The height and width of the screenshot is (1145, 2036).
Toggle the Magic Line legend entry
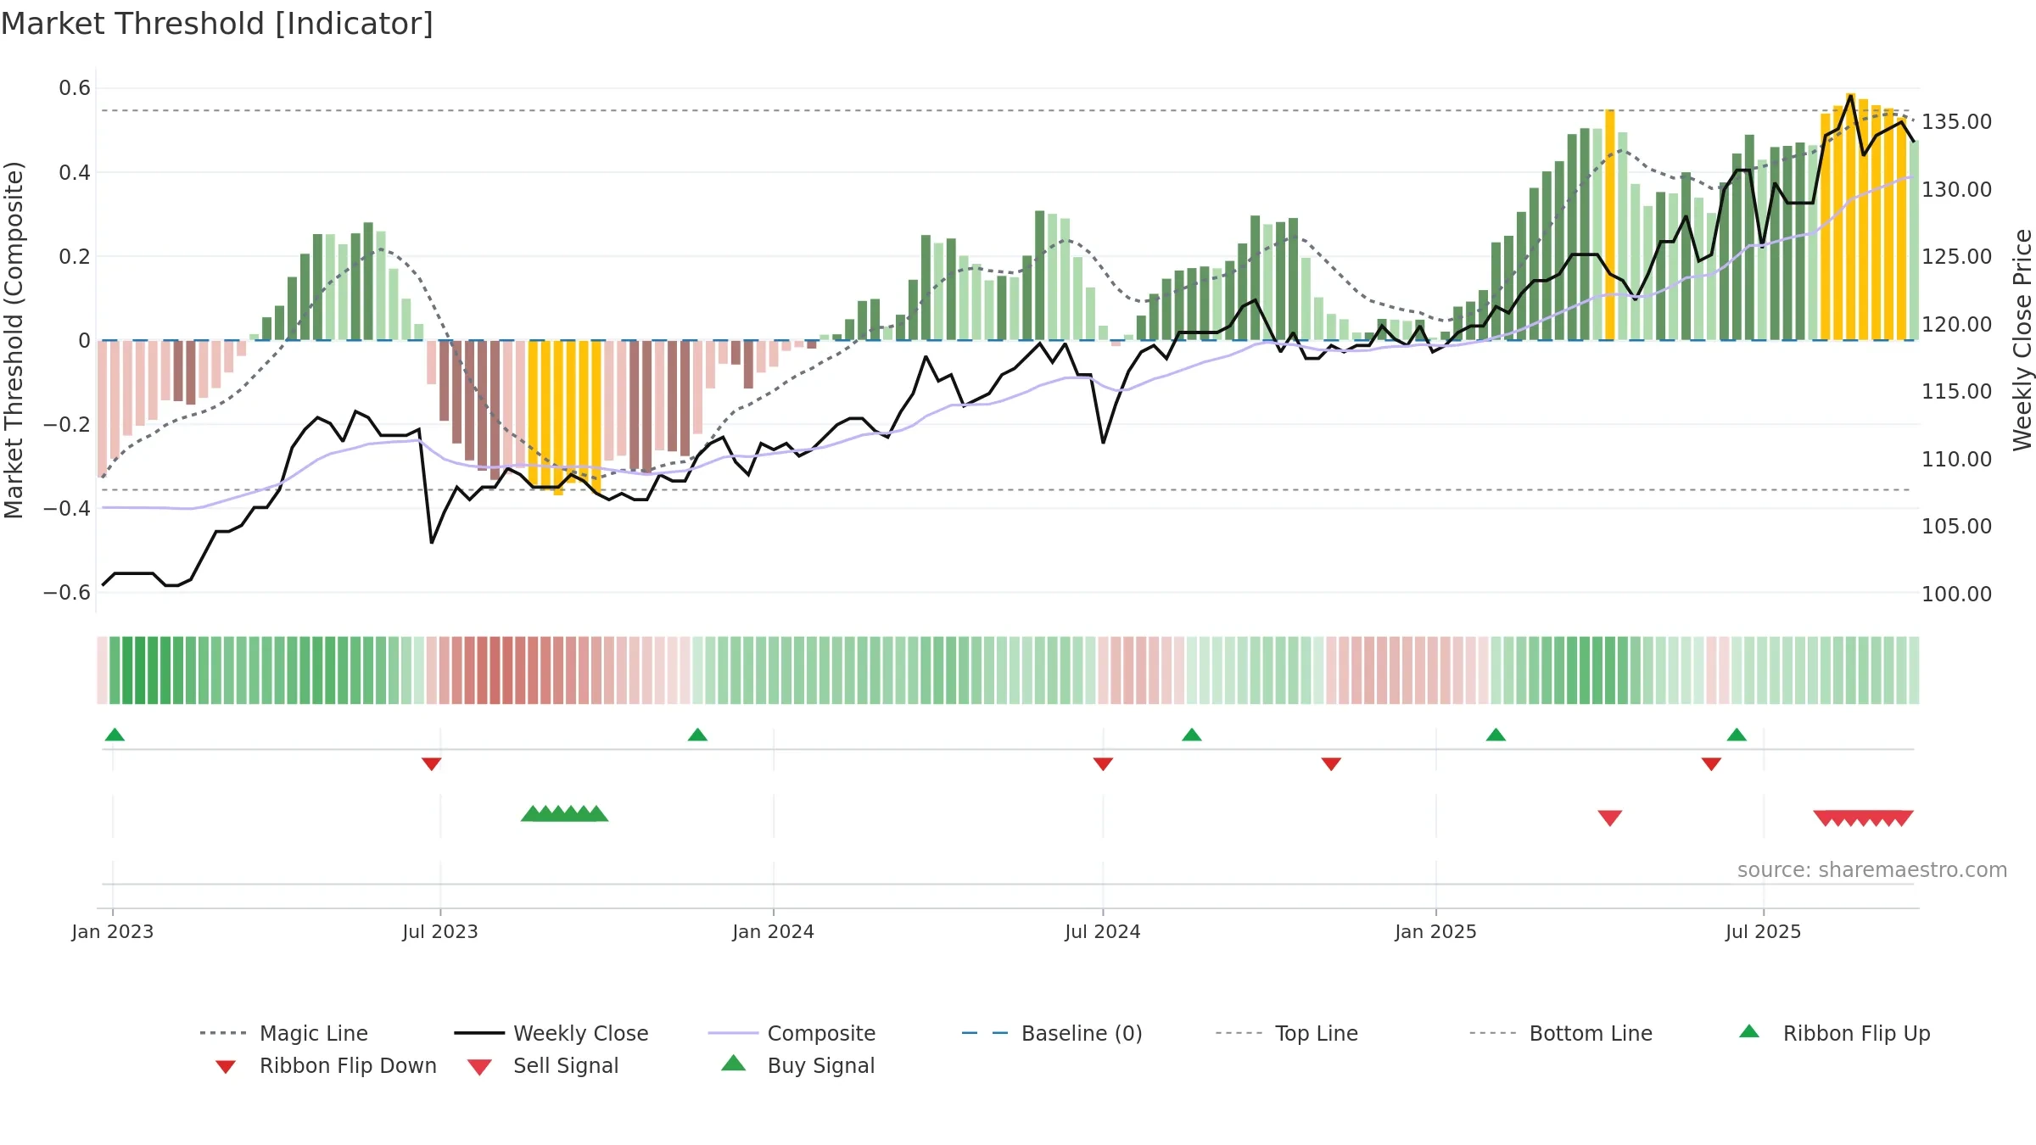tap(283, 1033)
